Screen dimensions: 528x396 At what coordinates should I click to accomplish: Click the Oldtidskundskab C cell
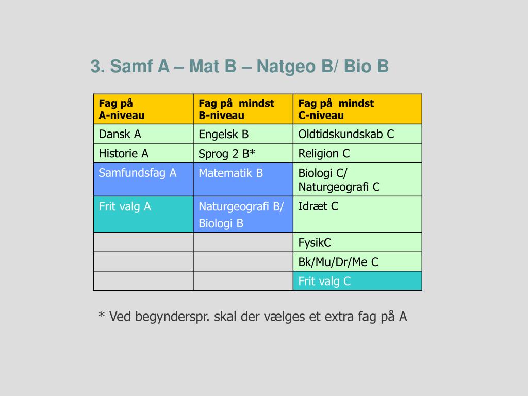357,134
